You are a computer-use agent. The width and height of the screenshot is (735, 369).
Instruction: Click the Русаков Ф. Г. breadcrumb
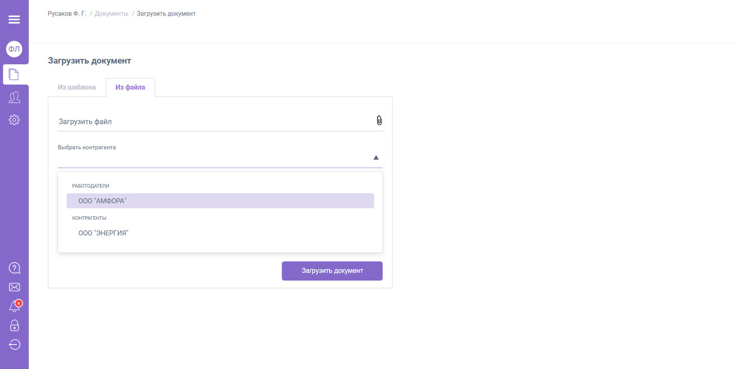[67, 14]
